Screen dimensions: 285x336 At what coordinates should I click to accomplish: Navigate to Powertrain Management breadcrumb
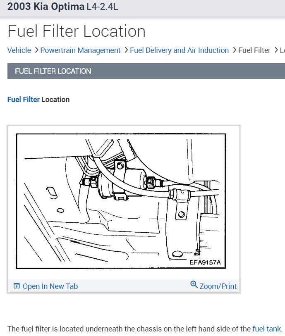80,50
